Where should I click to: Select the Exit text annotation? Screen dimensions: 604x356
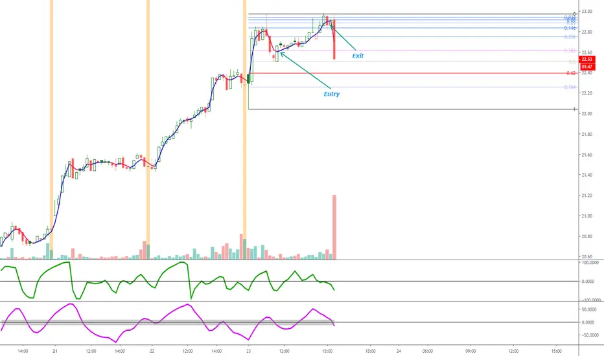(x=358, y=56)
